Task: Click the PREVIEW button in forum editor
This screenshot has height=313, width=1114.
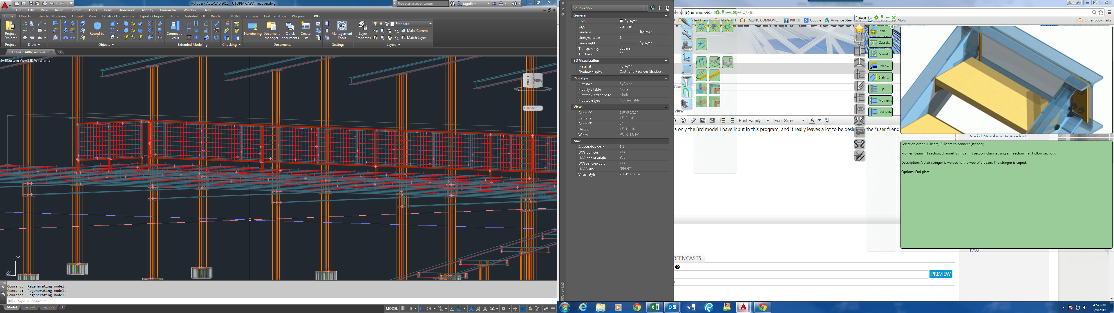Action: tap(941, 274)
